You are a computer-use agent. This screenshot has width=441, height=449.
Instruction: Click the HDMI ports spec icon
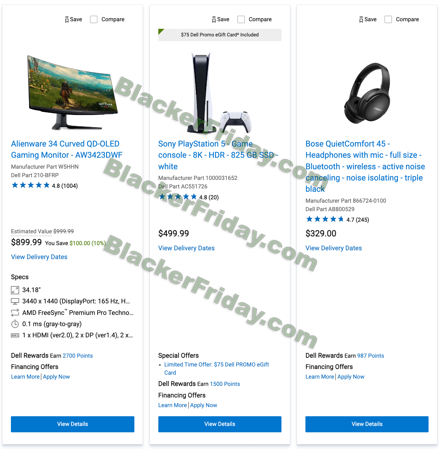15,335
